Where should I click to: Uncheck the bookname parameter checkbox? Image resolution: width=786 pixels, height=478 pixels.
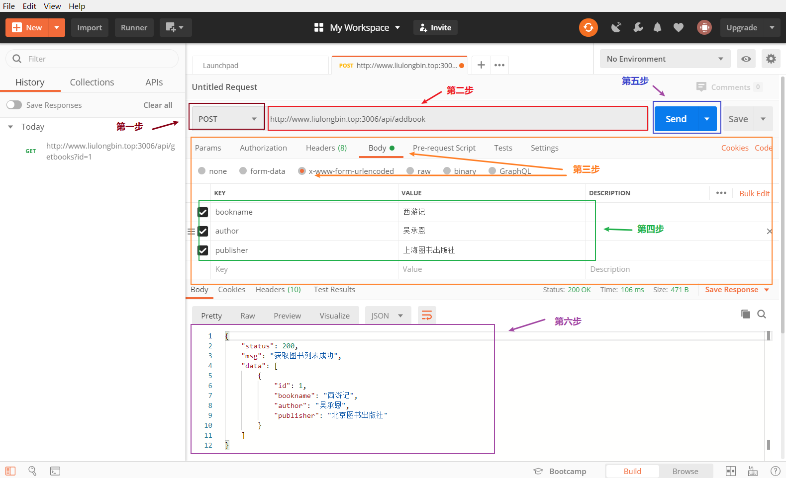(203, 212)
